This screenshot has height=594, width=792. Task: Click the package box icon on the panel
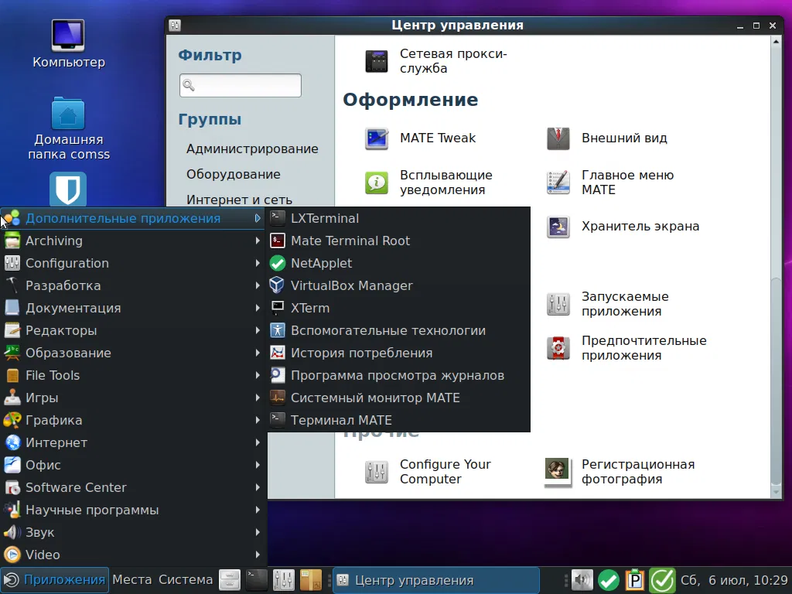click(x=311, y=580)
